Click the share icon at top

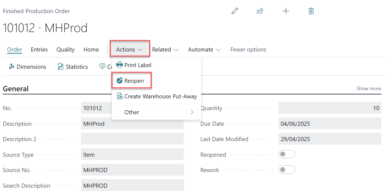[260, 11]
